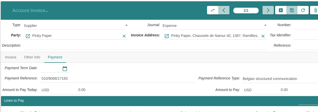
Task: Go to the next record arrow
Action: (268, 10)
